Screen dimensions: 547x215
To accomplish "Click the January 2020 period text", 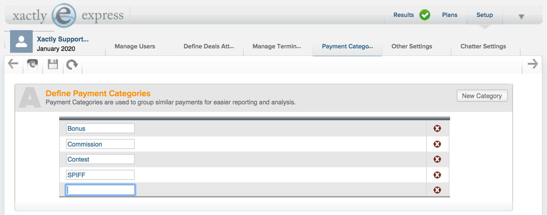I will pos(56,49).
